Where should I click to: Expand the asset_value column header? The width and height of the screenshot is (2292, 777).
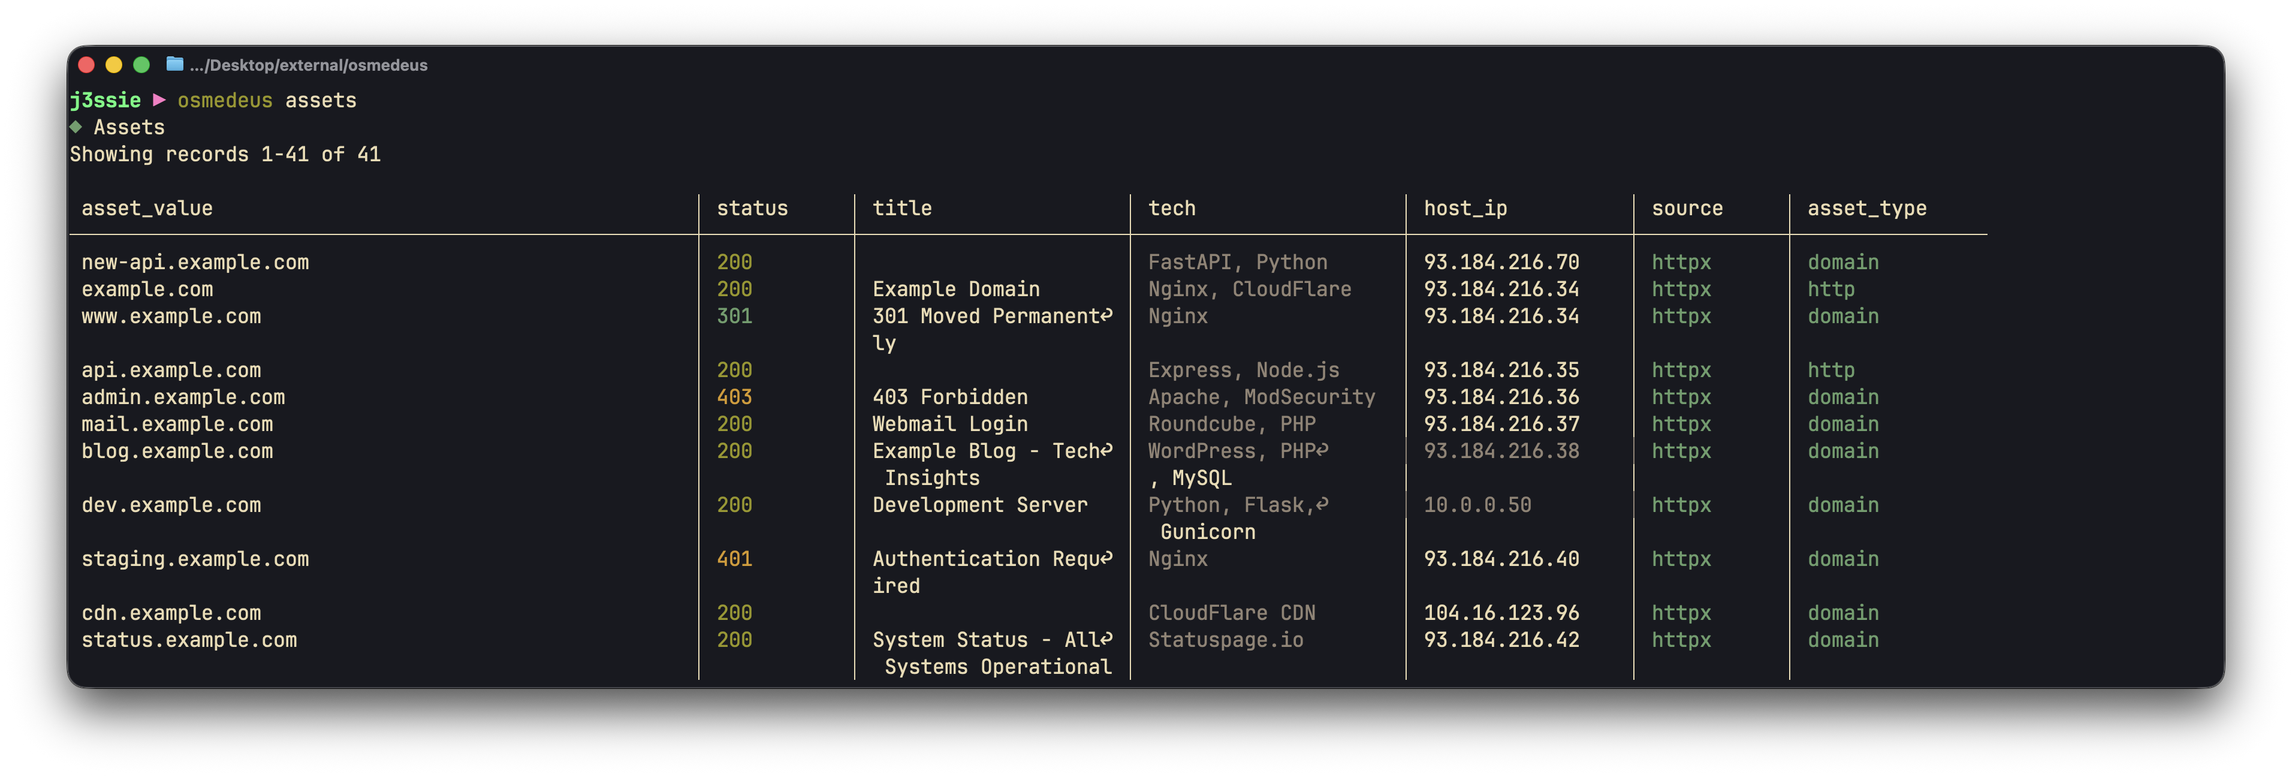[x=147, y=208]
